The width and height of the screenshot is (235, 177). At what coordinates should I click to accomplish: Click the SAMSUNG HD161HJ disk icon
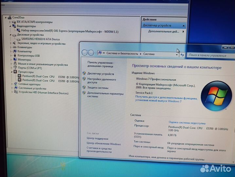click(x=19, y=39)
